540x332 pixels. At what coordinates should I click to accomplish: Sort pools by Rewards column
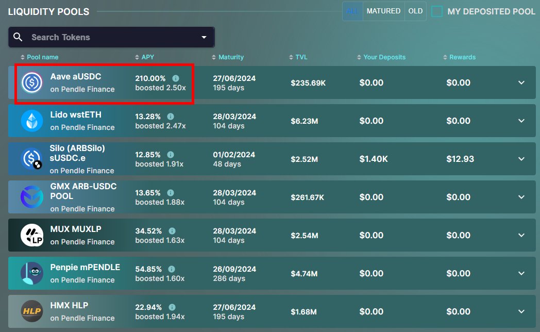[x=459, y=57]
